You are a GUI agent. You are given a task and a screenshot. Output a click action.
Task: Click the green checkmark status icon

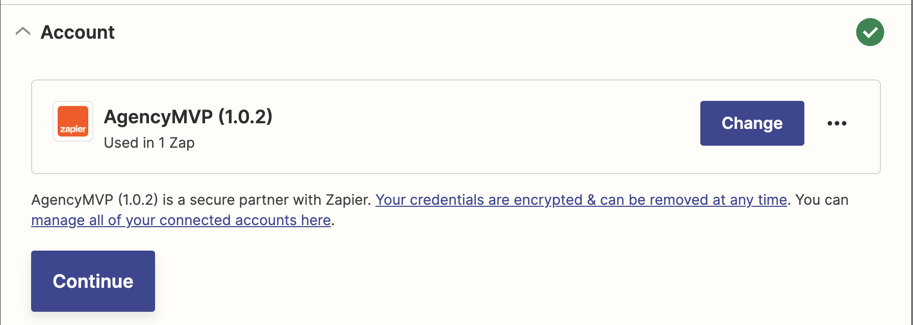870,32
